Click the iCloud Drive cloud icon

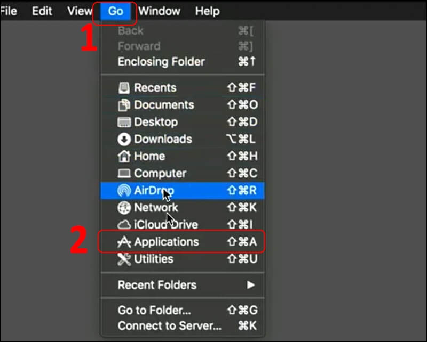(x=124, y=224)
